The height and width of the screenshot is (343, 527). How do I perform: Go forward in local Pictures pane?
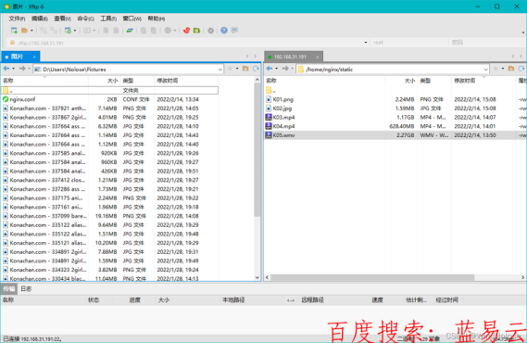(22, 69)
